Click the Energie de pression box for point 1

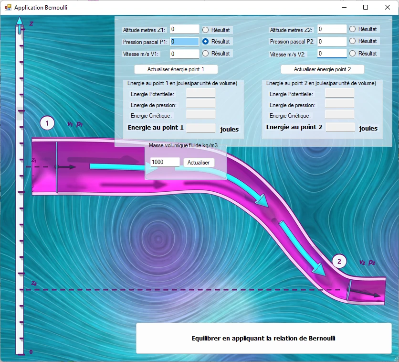(201, 104)
